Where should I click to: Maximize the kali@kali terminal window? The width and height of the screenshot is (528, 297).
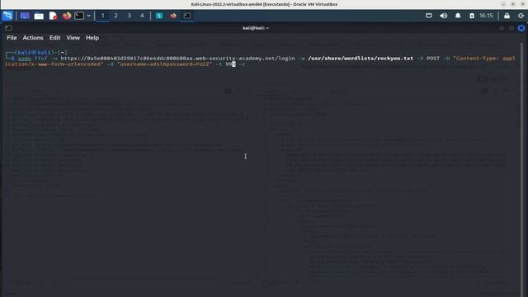click(511, 28)
